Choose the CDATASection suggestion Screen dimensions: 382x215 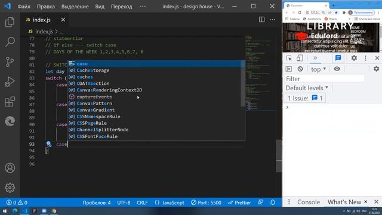156,84
